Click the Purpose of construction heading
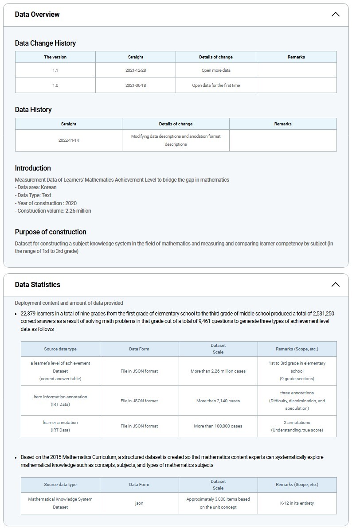 point(51,232)
